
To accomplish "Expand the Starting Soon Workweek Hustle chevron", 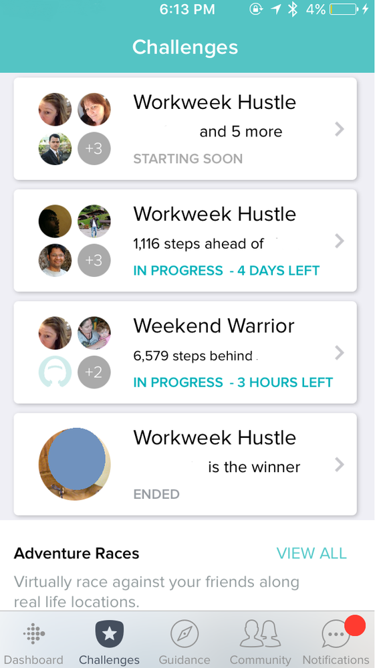I will point(339,129).
